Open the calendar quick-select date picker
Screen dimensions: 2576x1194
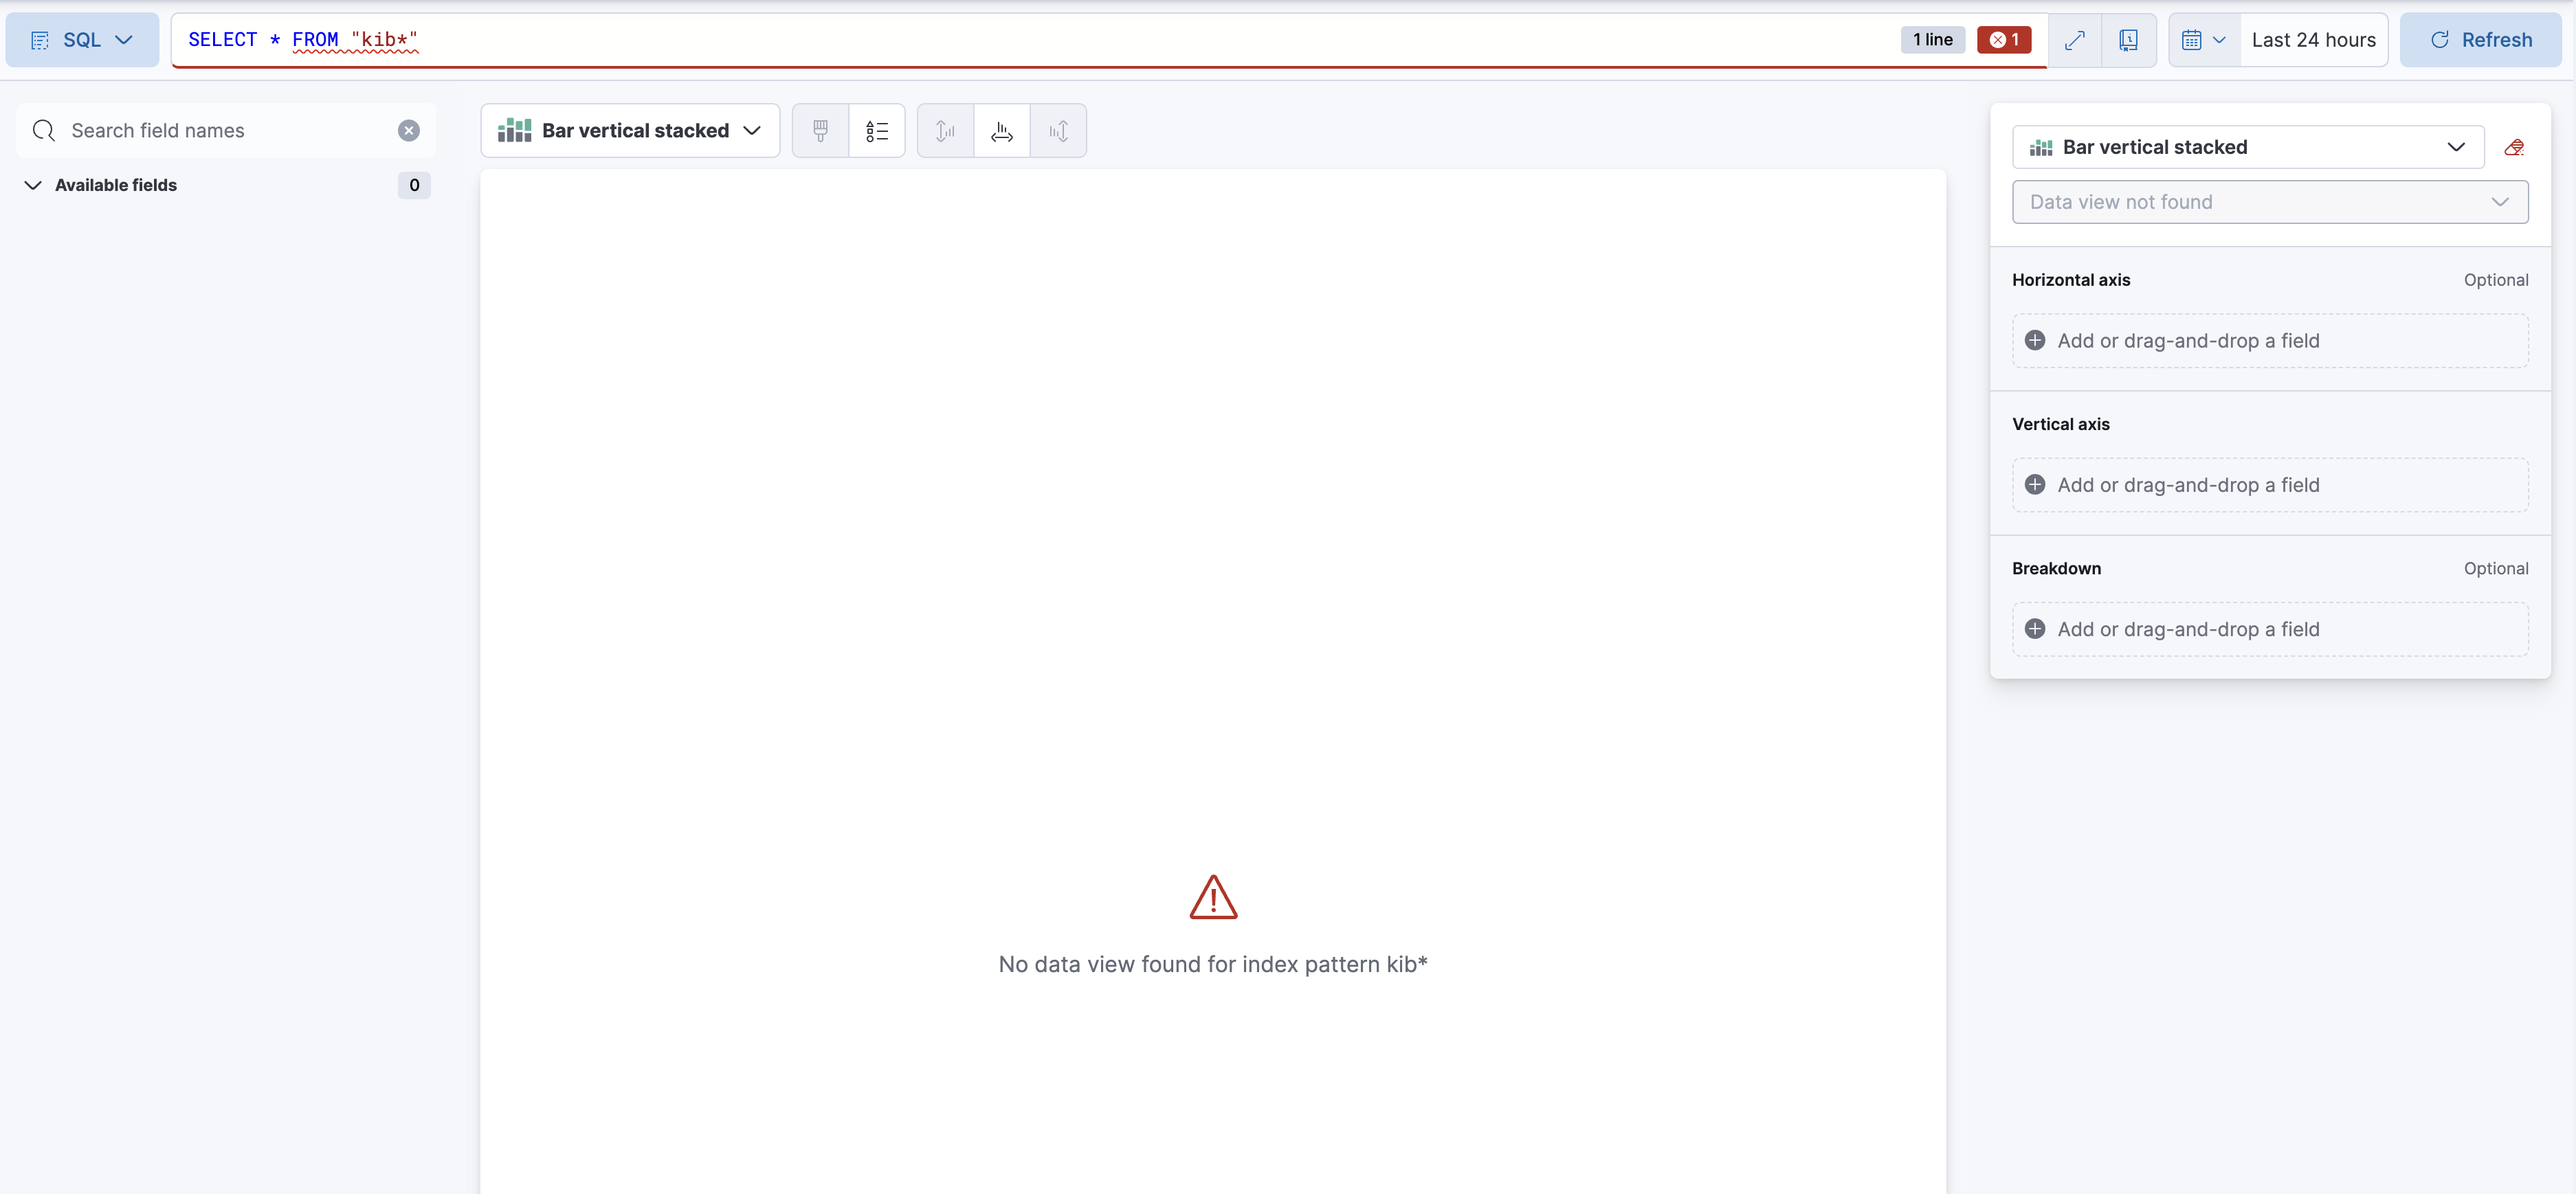[x=2203, y=40]
